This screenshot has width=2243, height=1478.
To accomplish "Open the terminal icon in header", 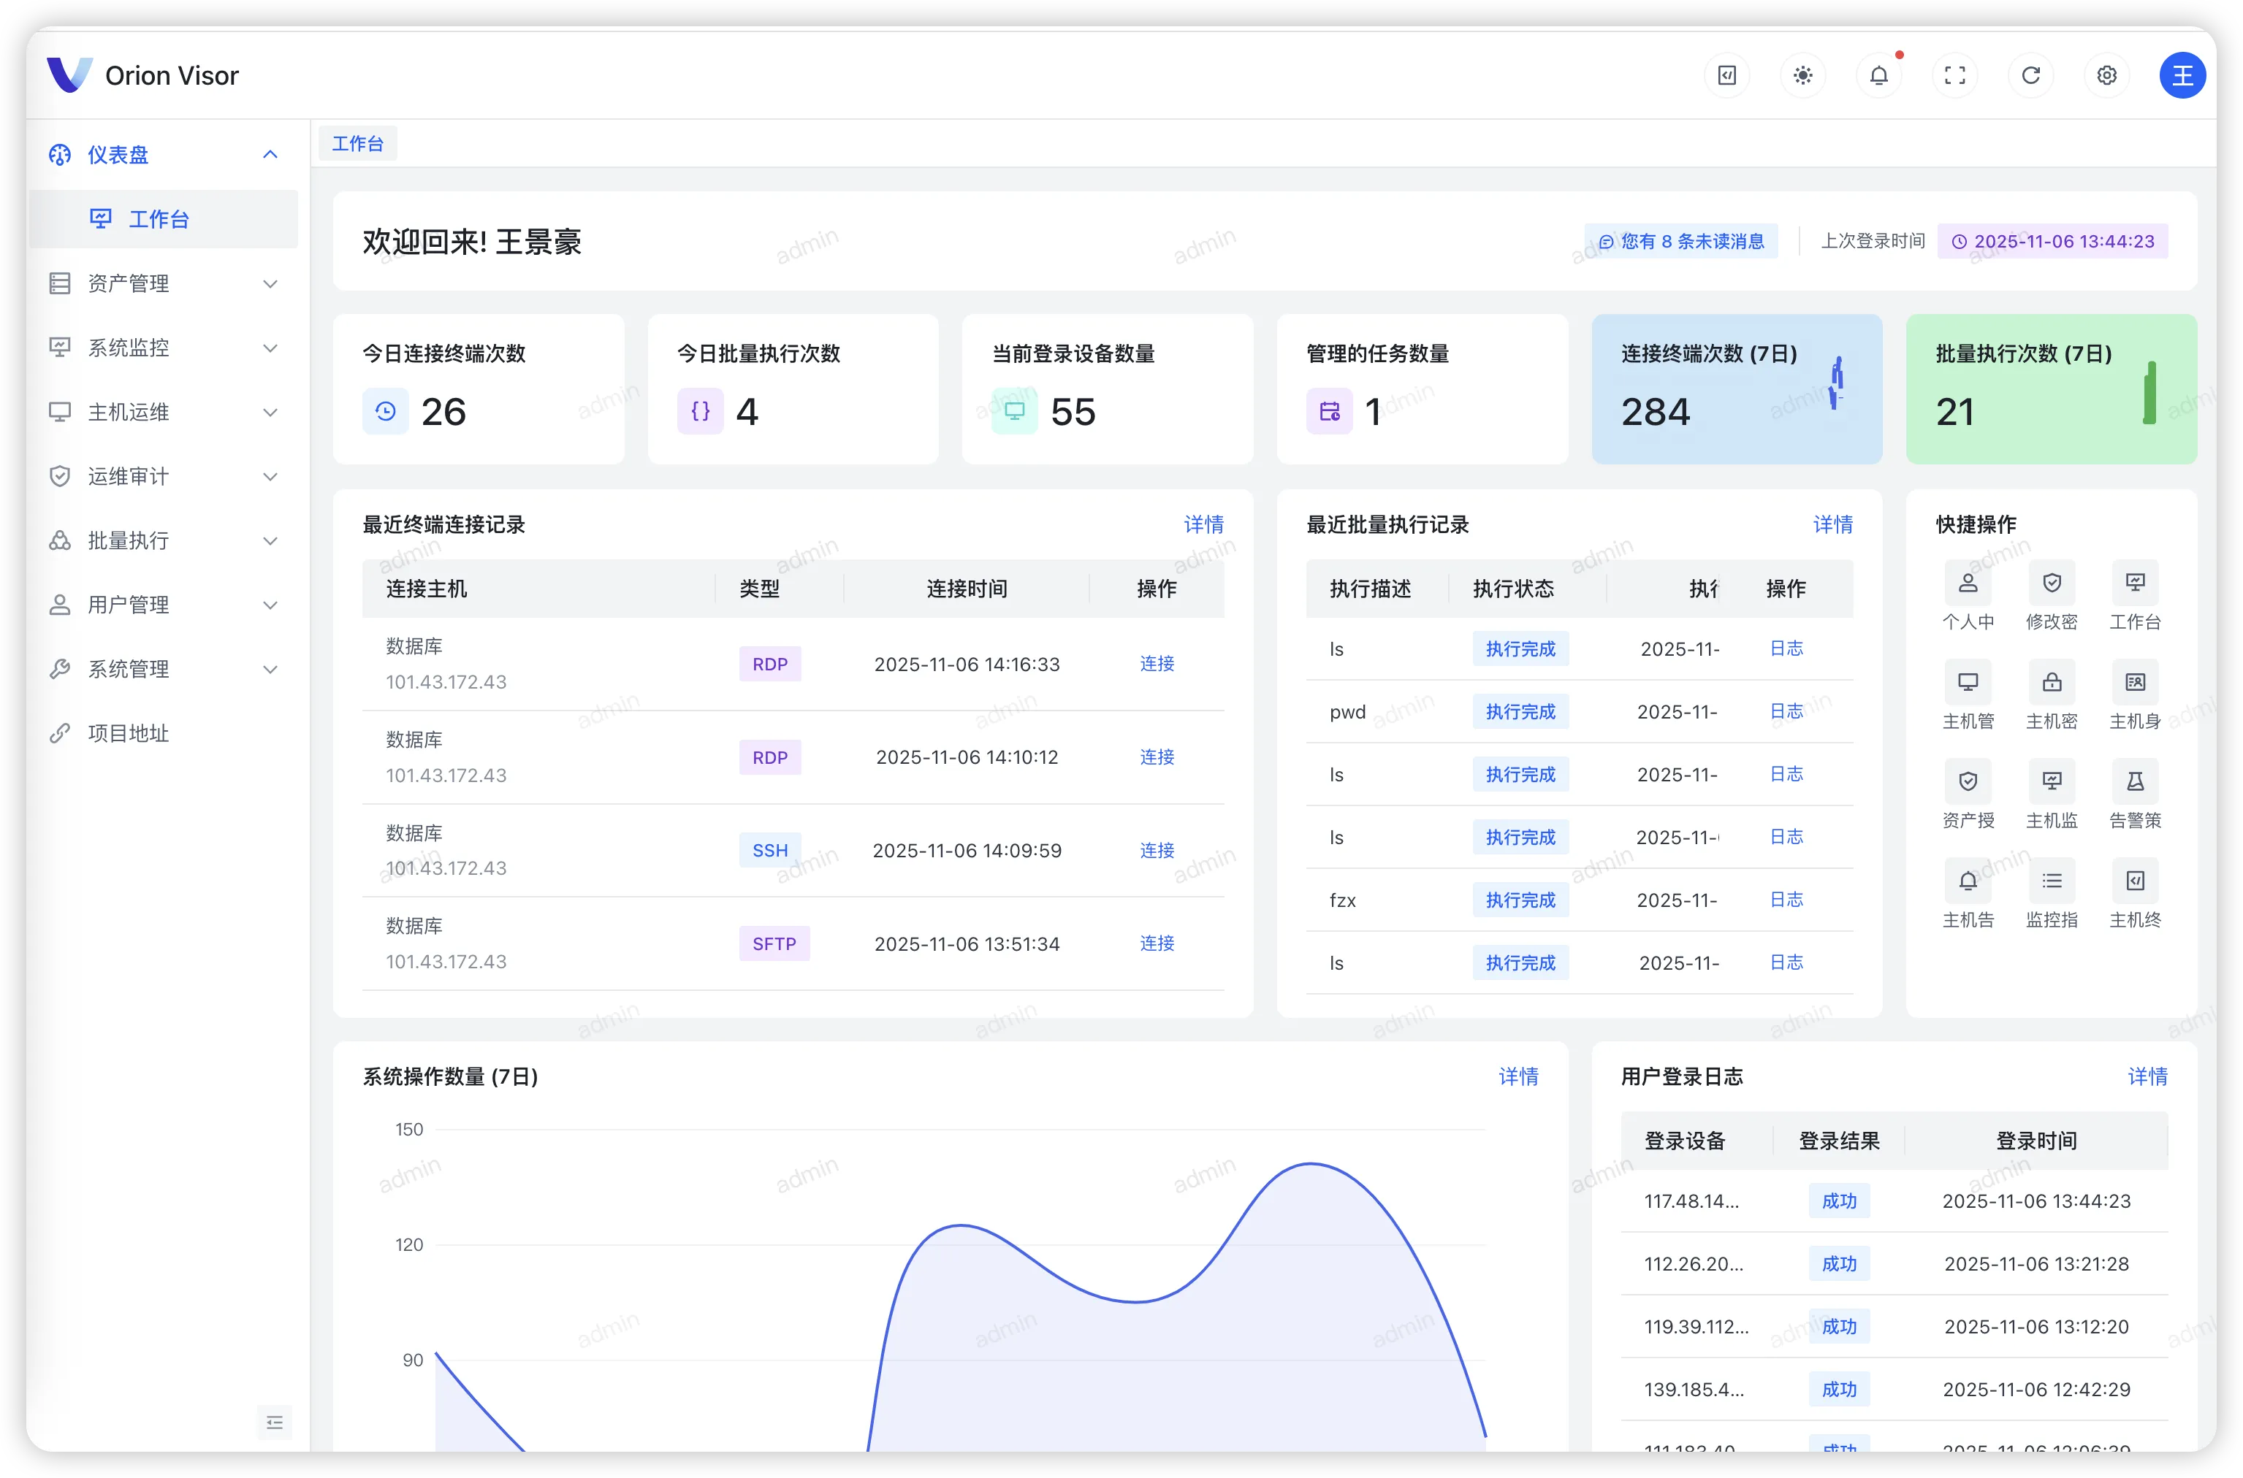I will (1726, 75).
